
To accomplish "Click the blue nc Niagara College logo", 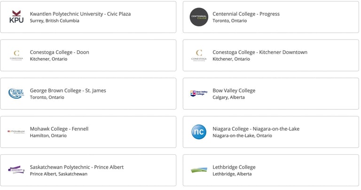I will click(199, 132).
